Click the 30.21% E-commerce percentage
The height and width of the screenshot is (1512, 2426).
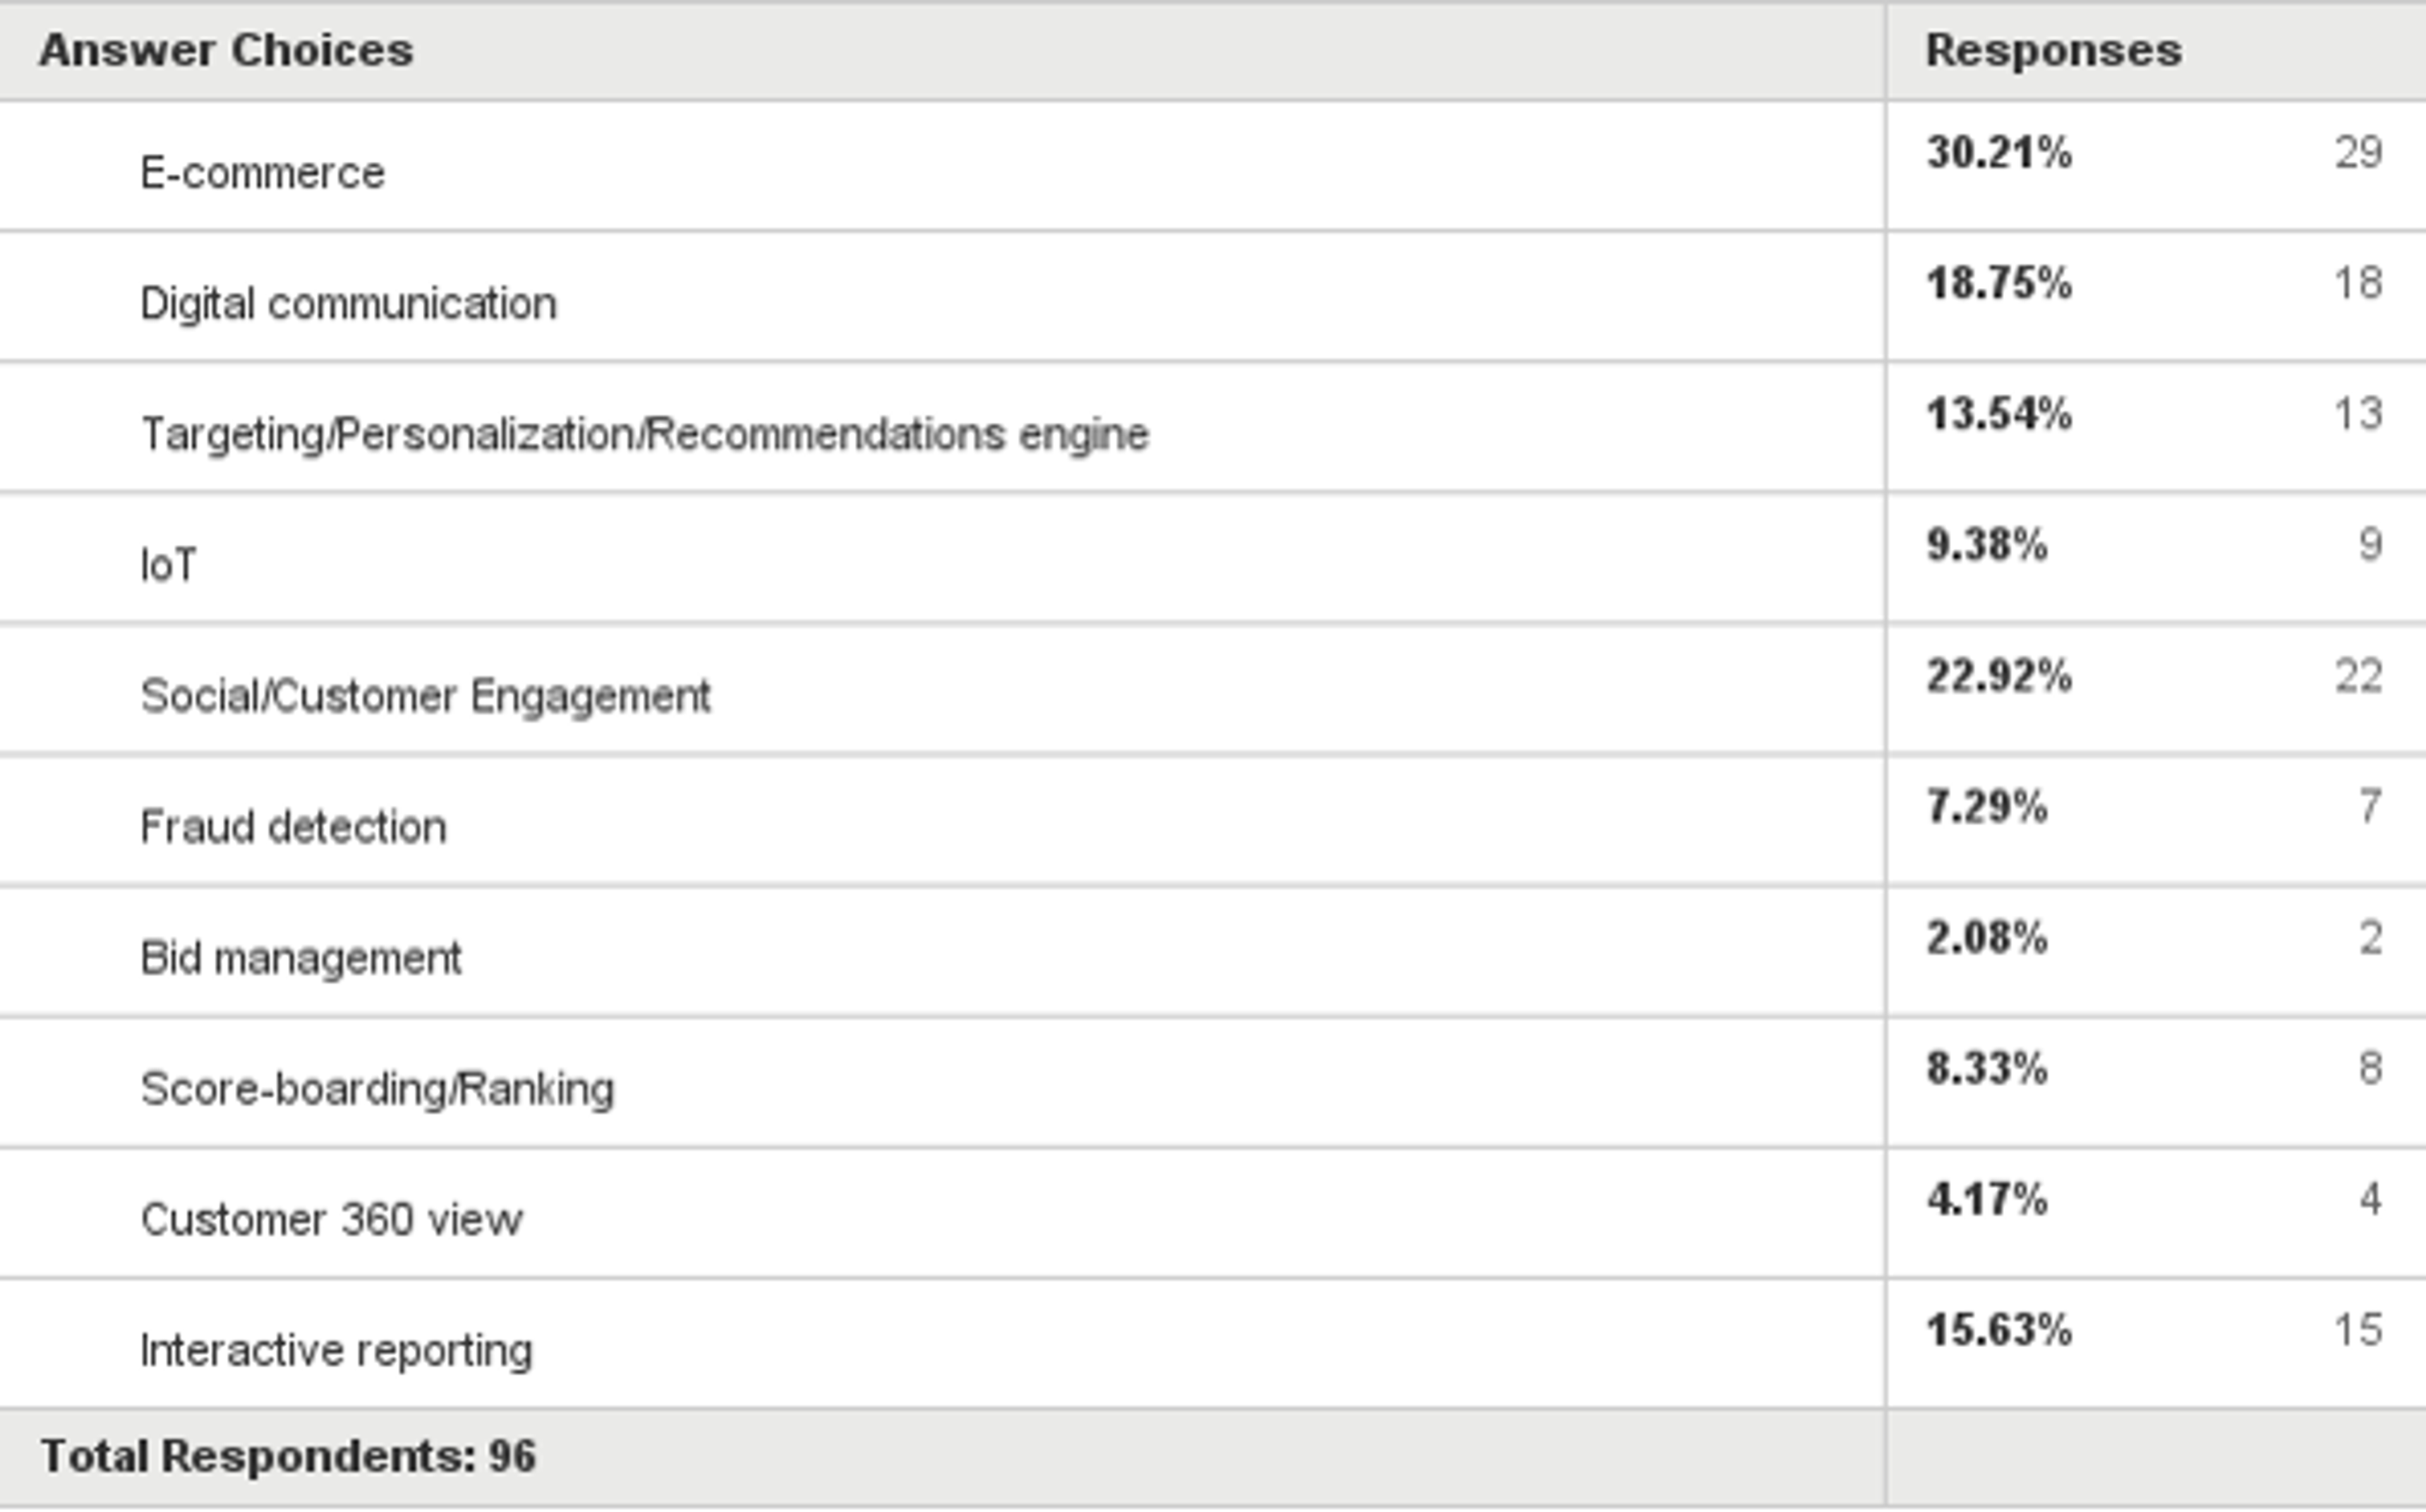point(1999,153)
